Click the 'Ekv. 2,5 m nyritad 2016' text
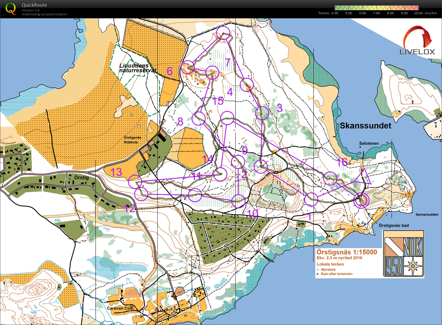Image resolution: width=442 pixels, height=325 pixels. [x=339, y=258]
